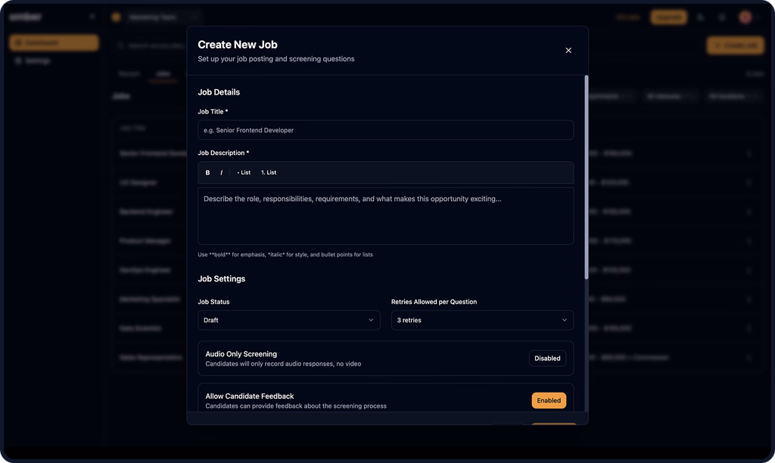Collapse the sidebar using the logo chevron
The width and height of the screenshot is (775, 463).
(92, 17)
